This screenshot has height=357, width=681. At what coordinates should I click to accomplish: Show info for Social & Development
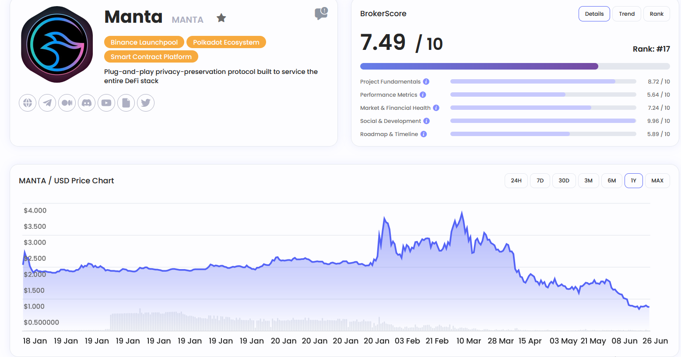426,121
